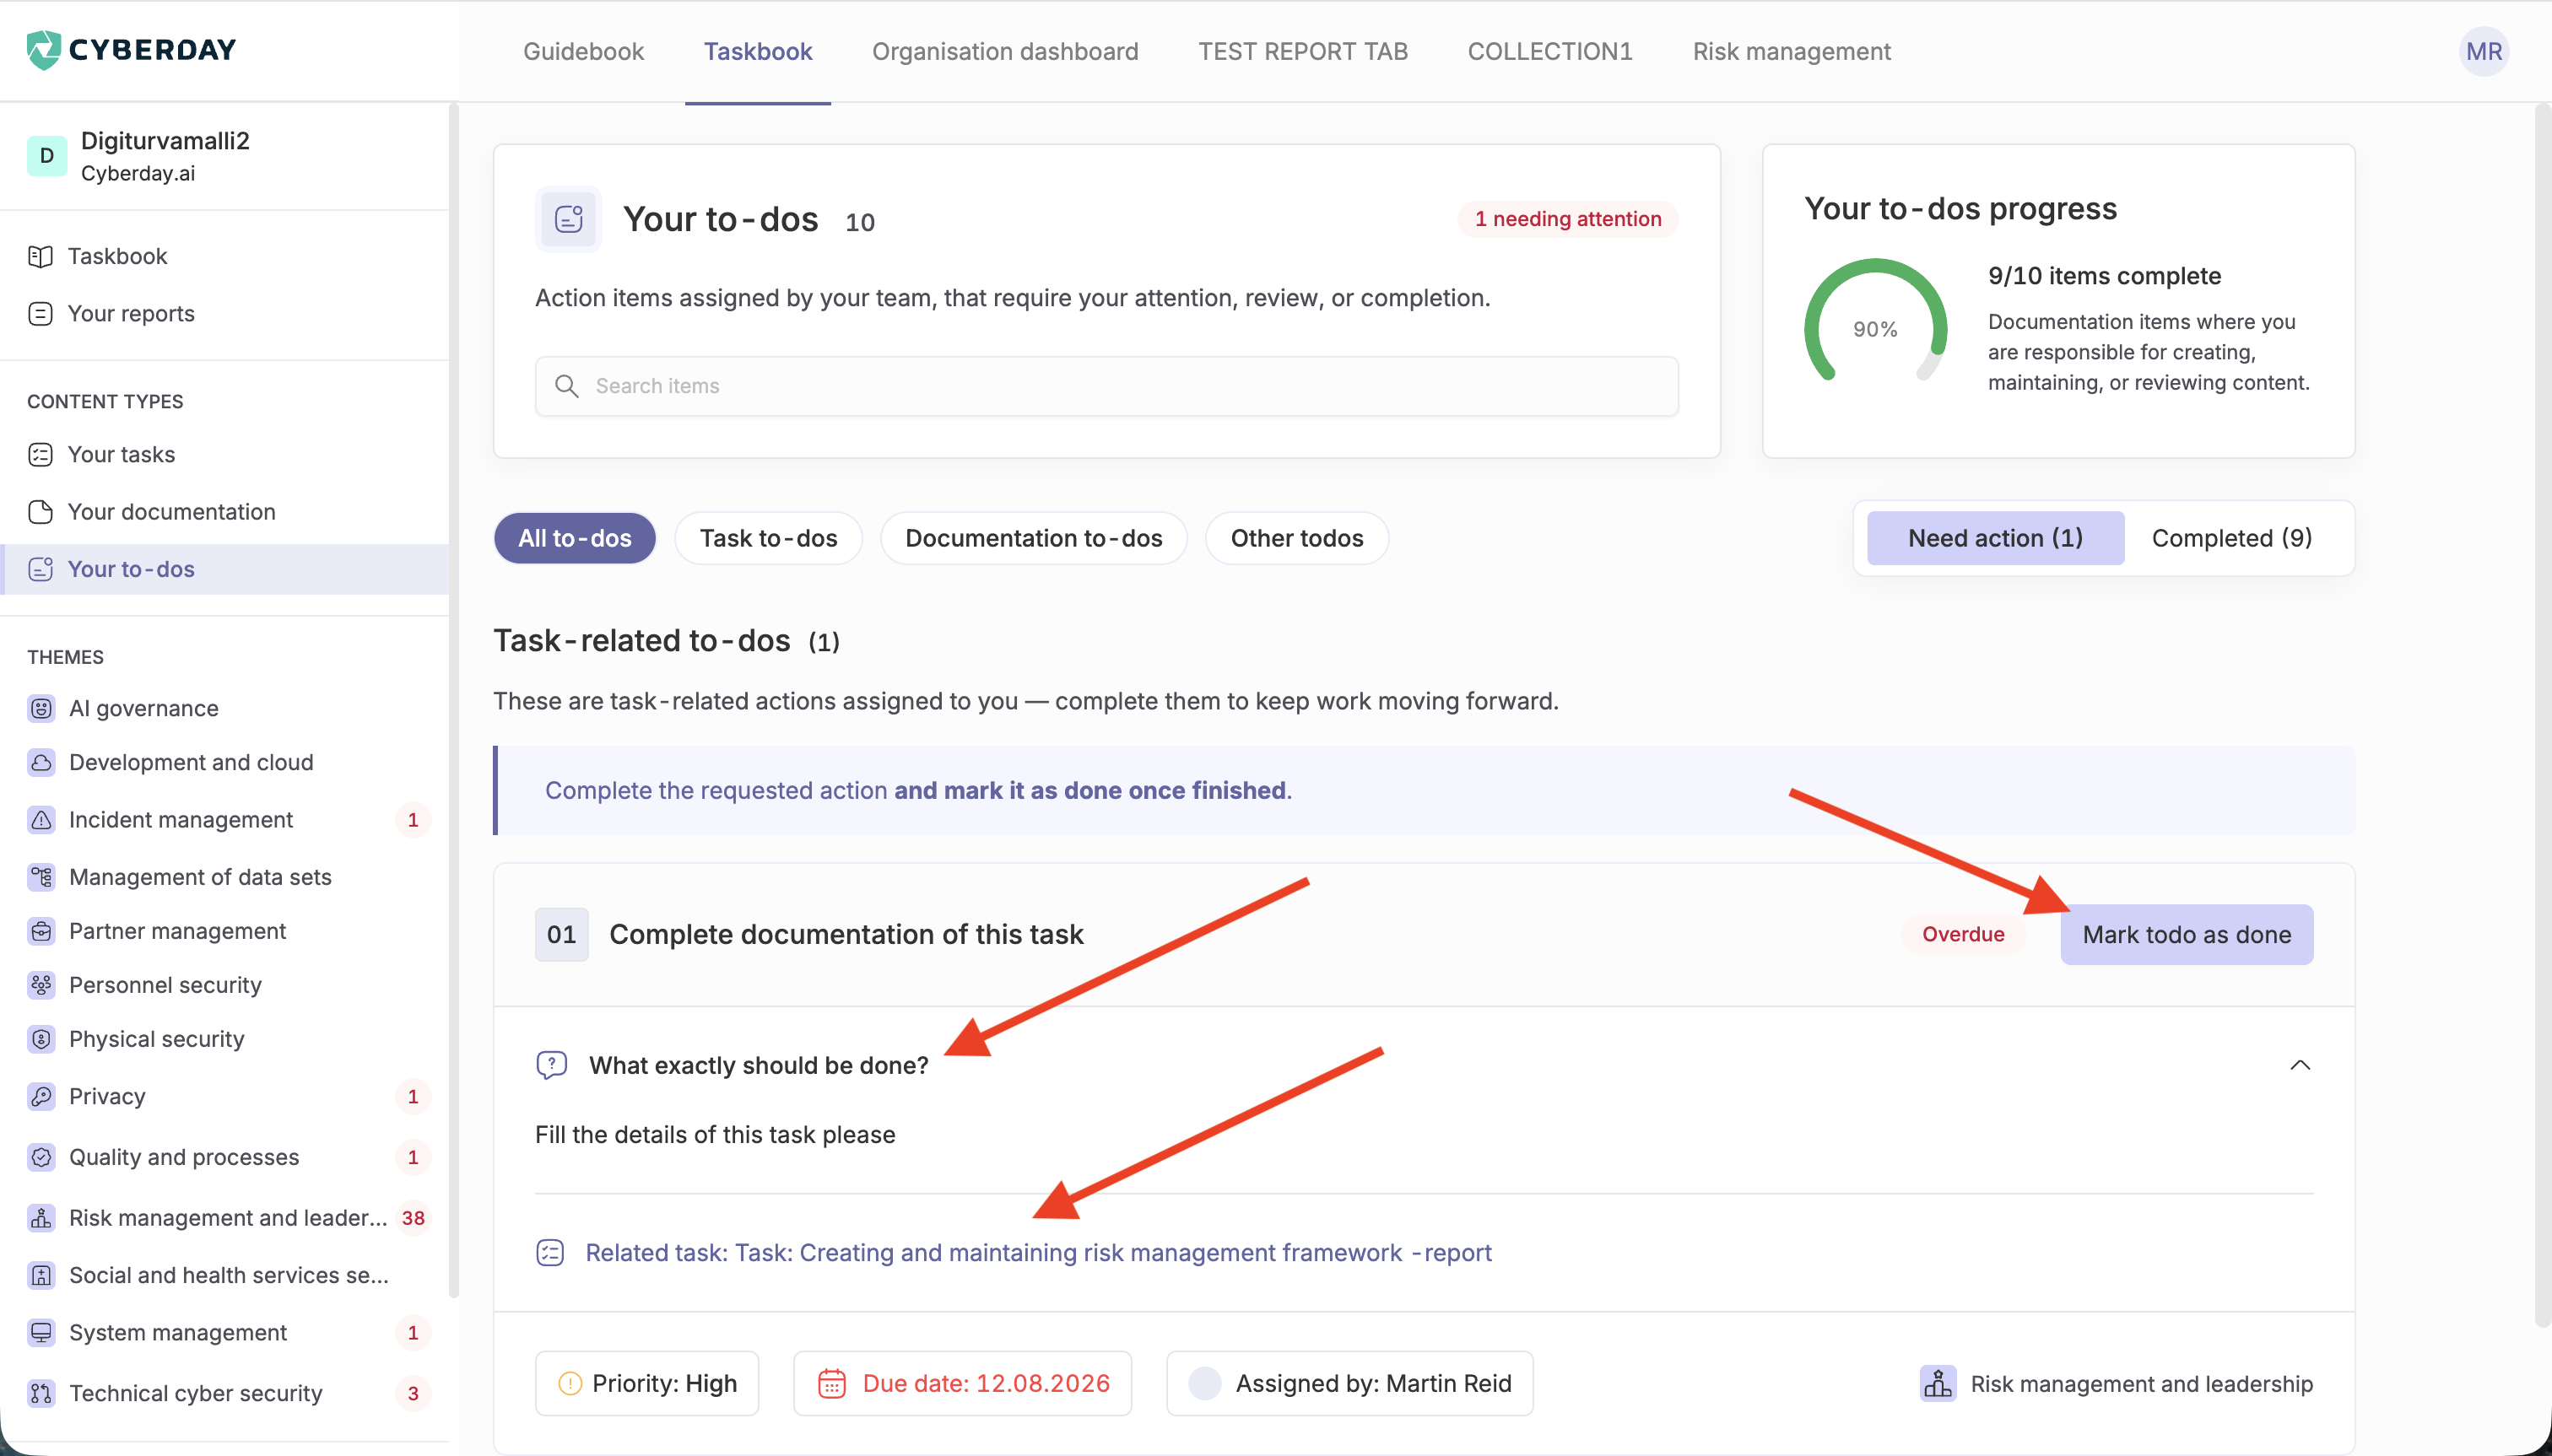Click the Incident management warning icon

41,820
